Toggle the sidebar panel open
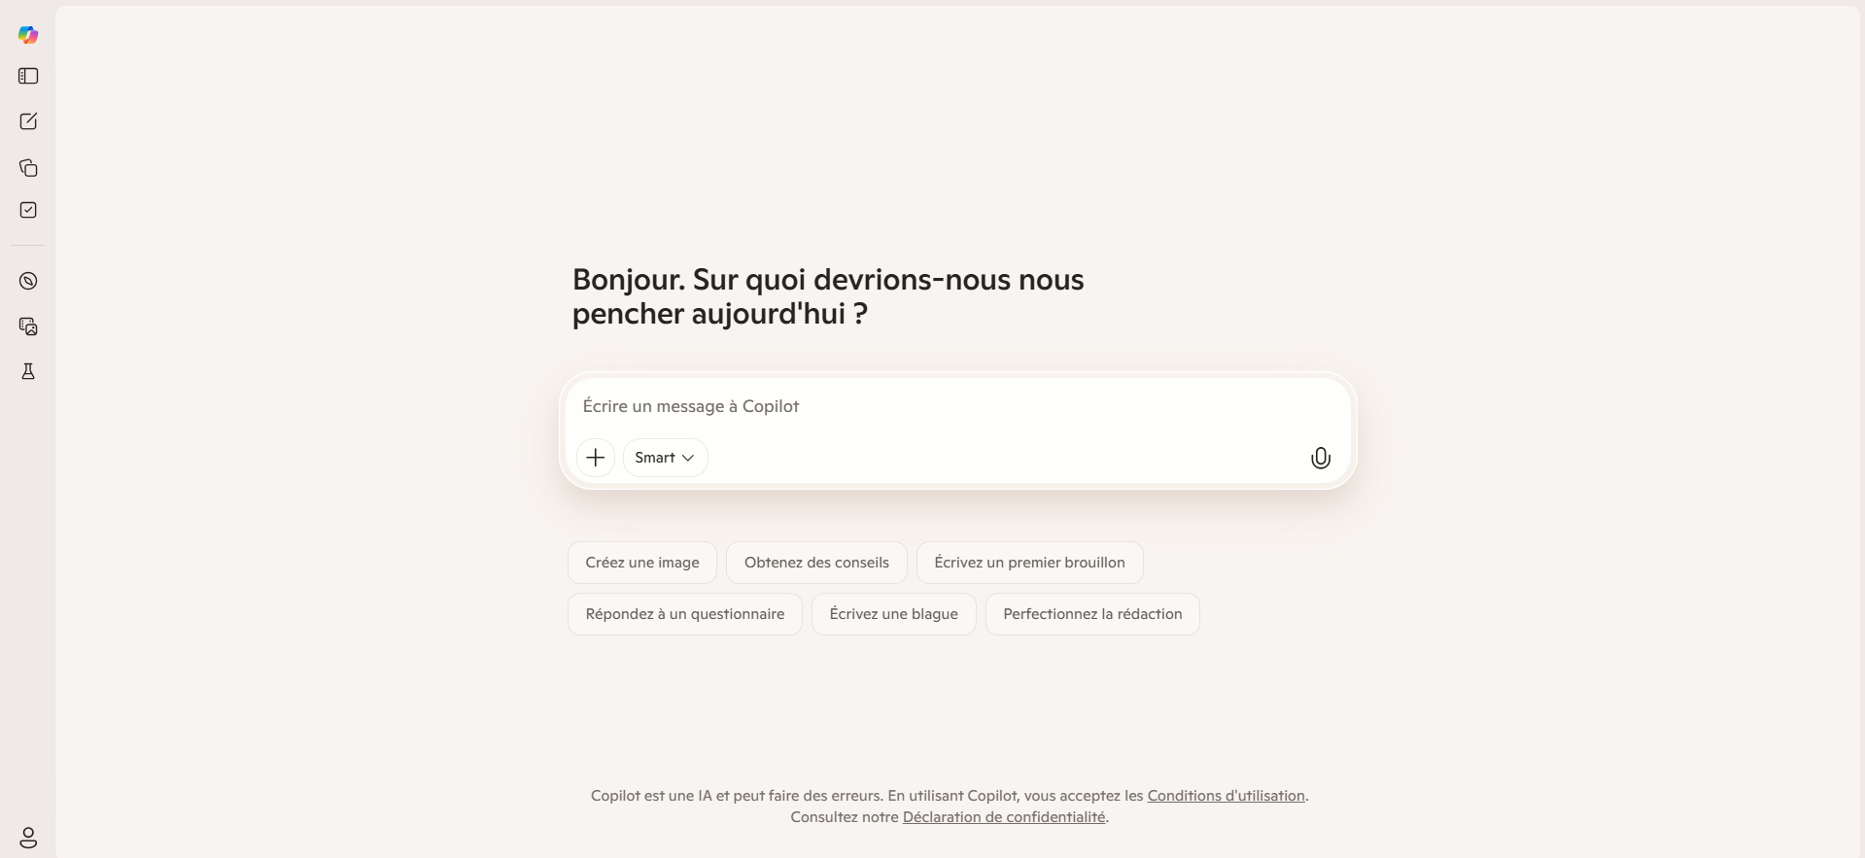1865x858 pixels. tap(28, 76)
